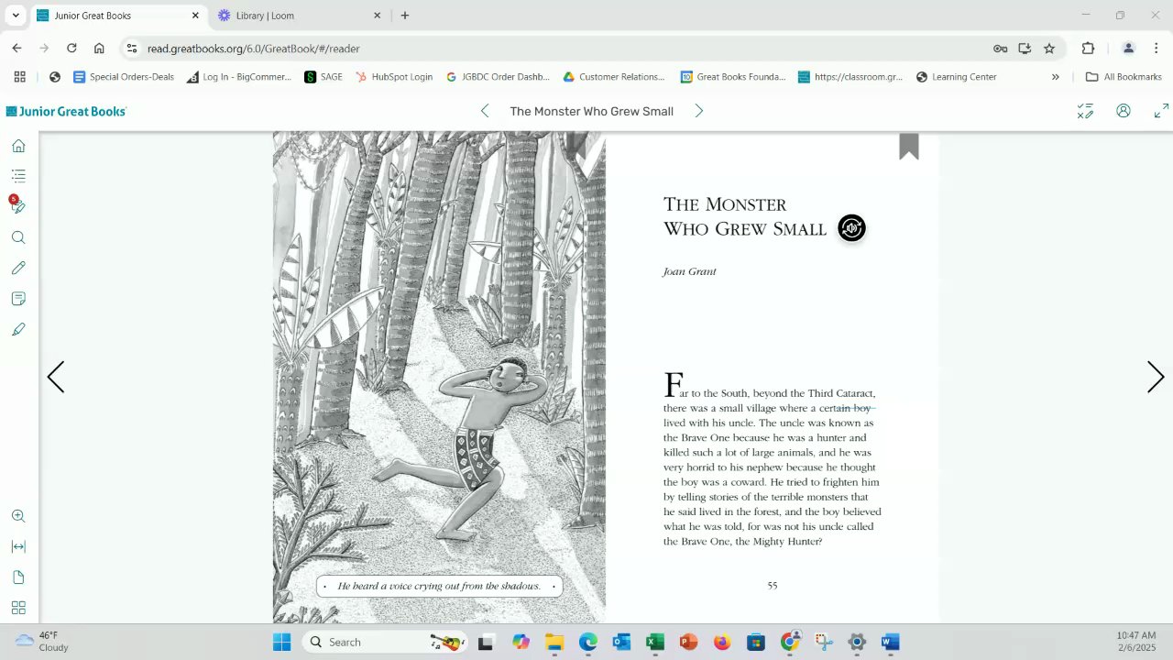Enter fullscreen reading mode
The image size is (1173, 660).
(x=1161, y=111)
